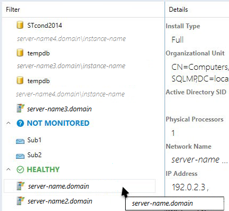Click the server icon beside server-name2.domain
Image resolution: width=229 pixels, height=211 pixels.
(20, 201)
